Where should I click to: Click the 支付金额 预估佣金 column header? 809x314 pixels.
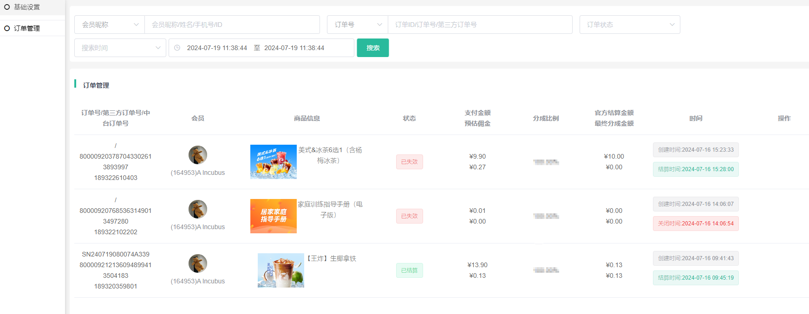click(477, 118)
